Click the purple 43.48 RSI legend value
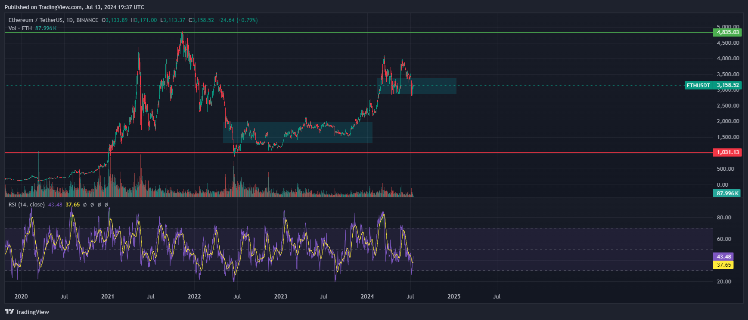 point(55,205)
